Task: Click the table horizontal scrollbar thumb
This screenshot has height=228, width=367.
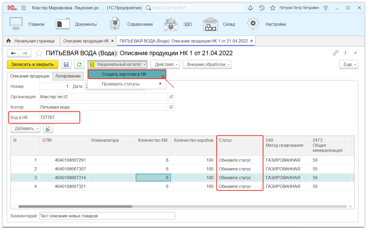Action: [75, 206]
